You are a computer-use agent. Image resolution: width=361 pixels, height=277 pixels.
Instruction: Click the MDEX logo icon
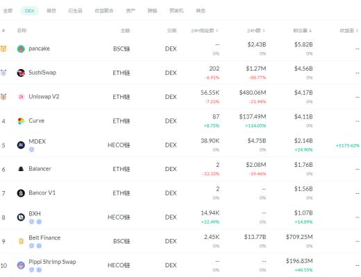pyautogui.click(x=21, y=145)
